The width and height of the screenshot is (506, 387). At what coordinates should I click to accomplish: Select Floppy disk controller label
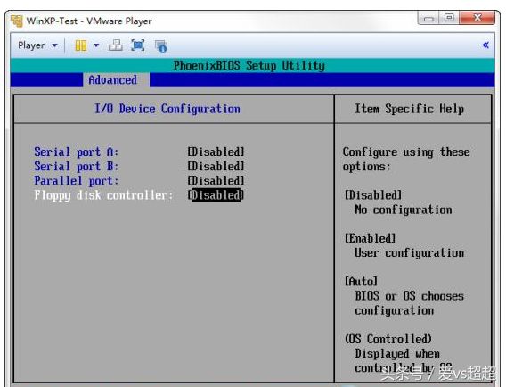pyautogui.click(x=103, y=195)
